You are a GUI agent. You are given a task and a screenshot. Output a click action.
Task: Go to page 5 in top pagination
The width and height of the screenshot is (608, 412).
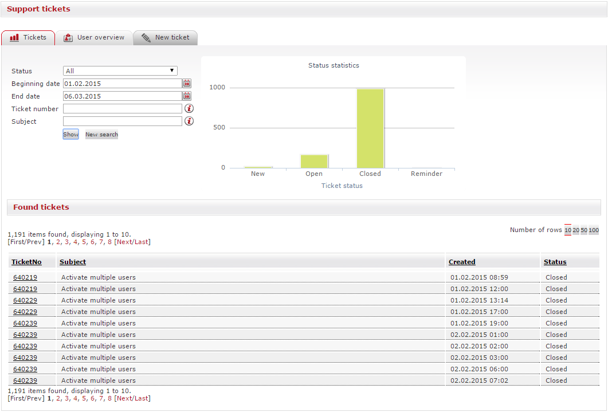click(x=84, y=242)
